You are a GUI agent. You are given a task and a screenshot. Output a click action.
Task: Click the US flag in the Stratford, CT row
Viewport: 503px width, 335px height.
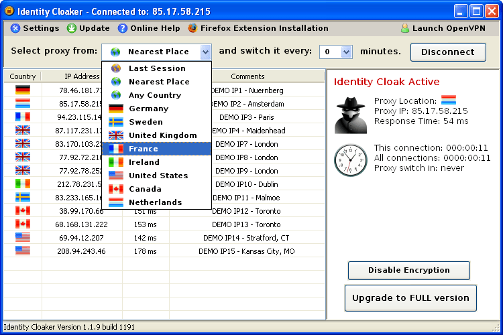coord(23,238)
